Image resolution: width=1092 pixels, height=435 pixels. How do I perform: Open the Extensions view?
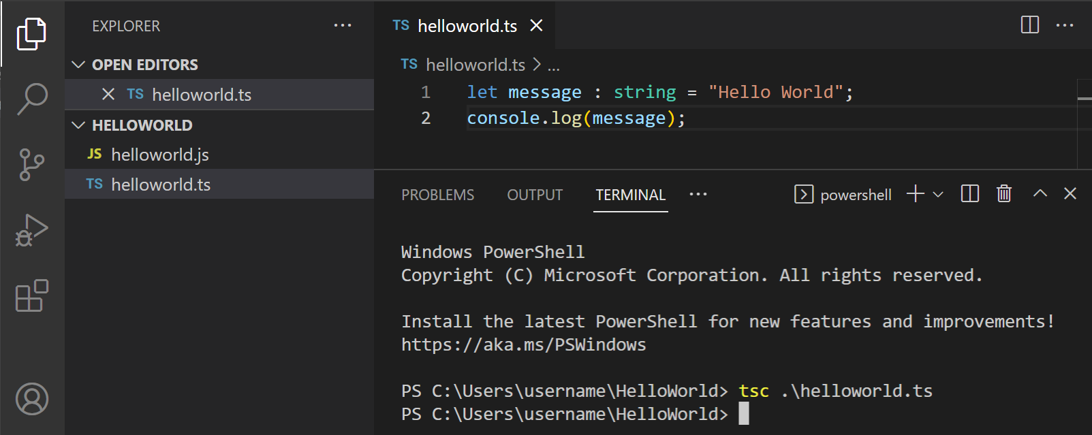click(x=32, y=296)
